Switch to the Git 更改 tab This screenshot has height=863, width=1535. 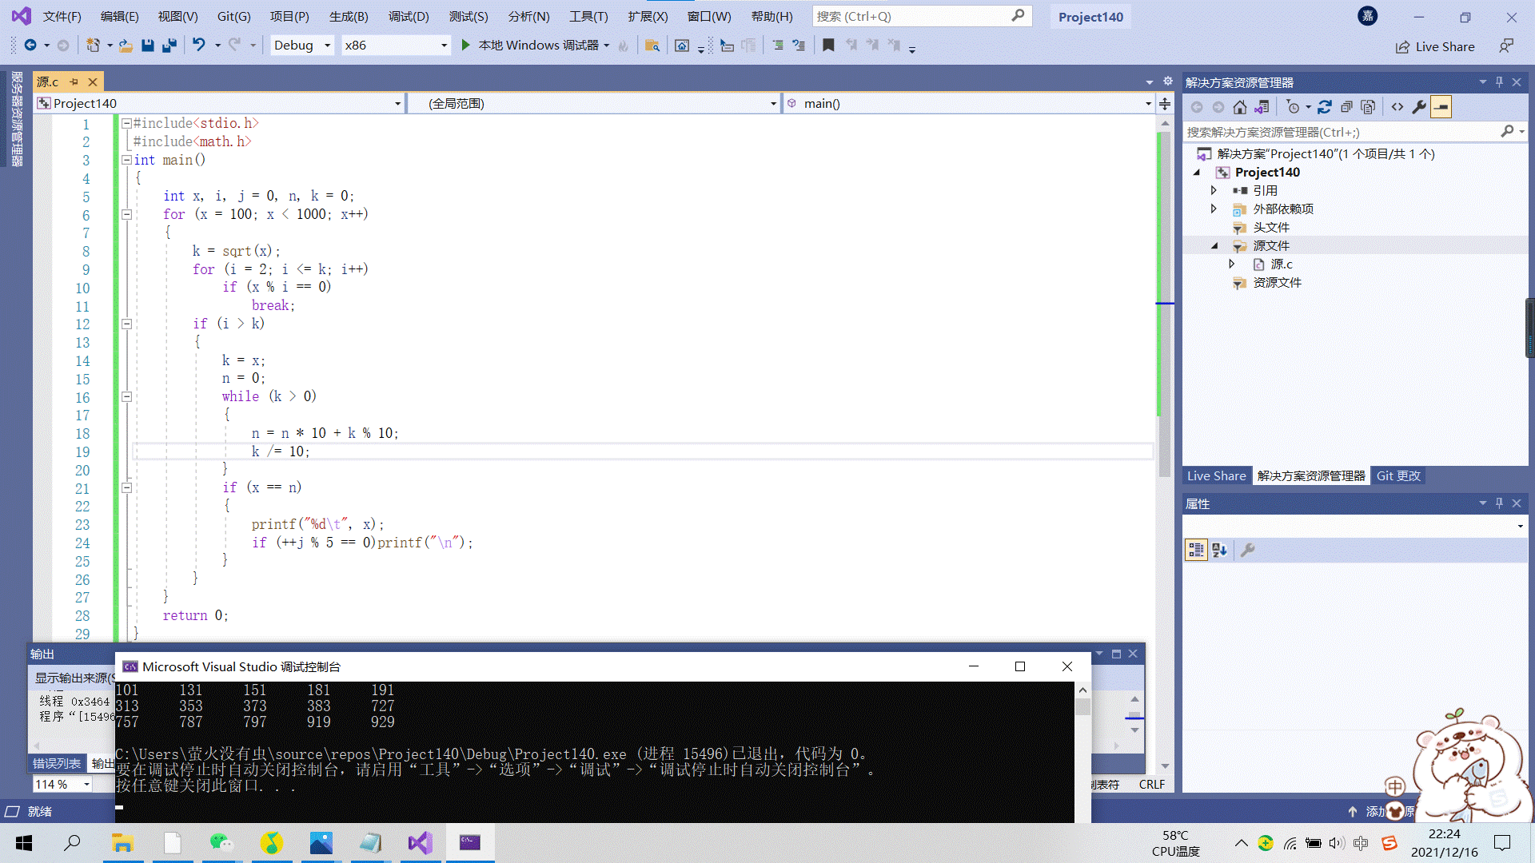[x=1398, y=476]
